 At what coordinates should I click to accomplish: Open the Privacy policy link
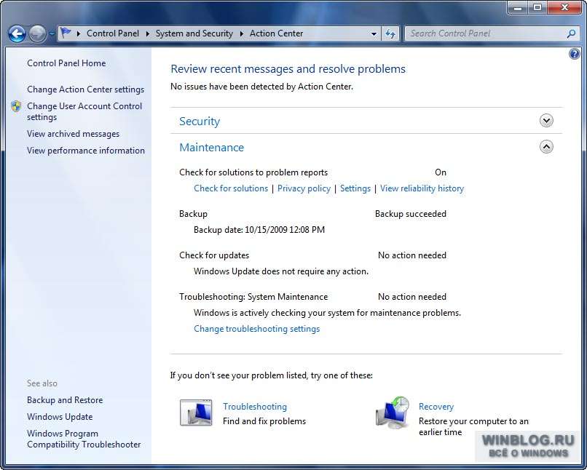pyautogui.click(x=304, y=188)
